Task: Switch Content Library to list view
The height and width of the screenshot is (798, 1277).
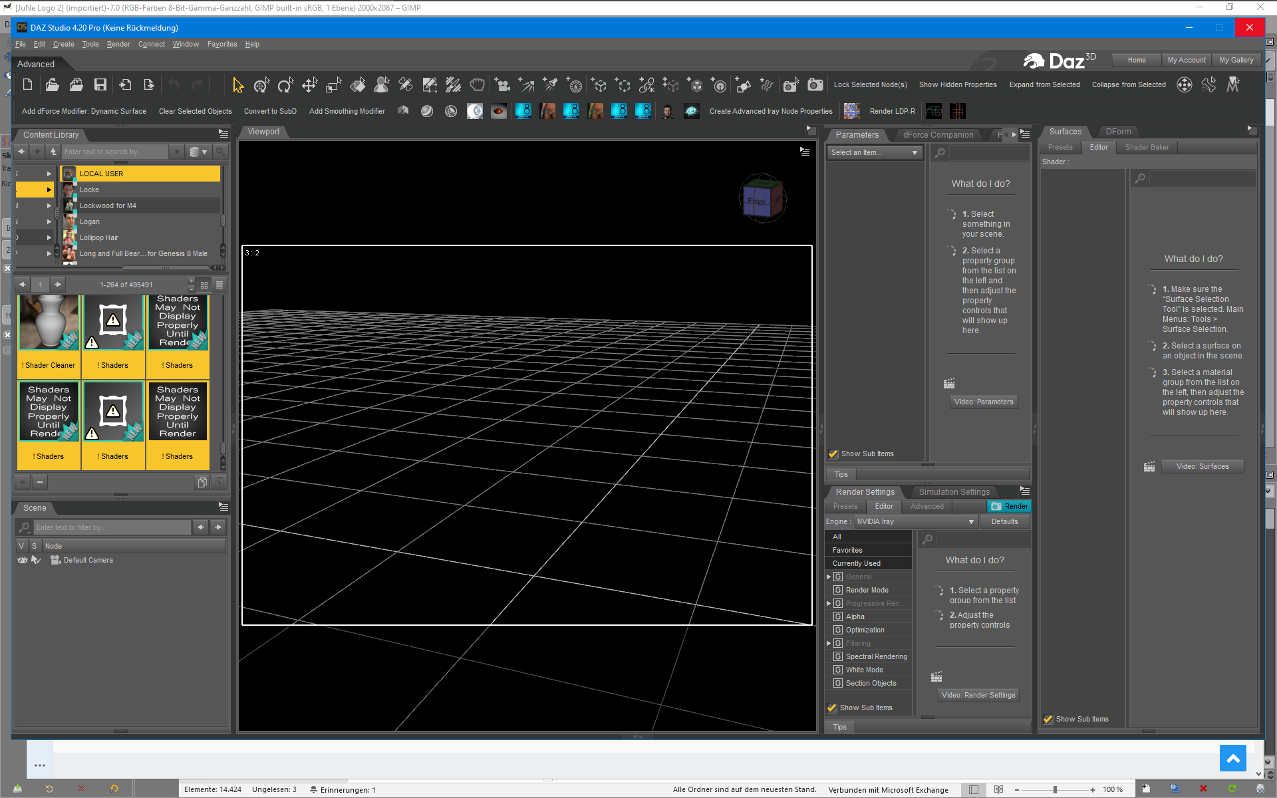Action: (x=219, y=285)
